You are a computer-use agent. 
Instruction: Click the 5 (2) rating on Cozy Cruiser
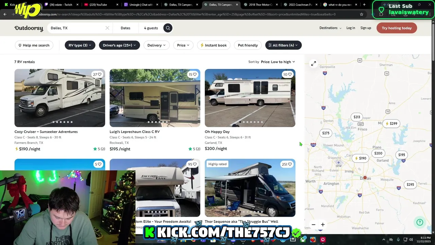(x=99, y=149)
